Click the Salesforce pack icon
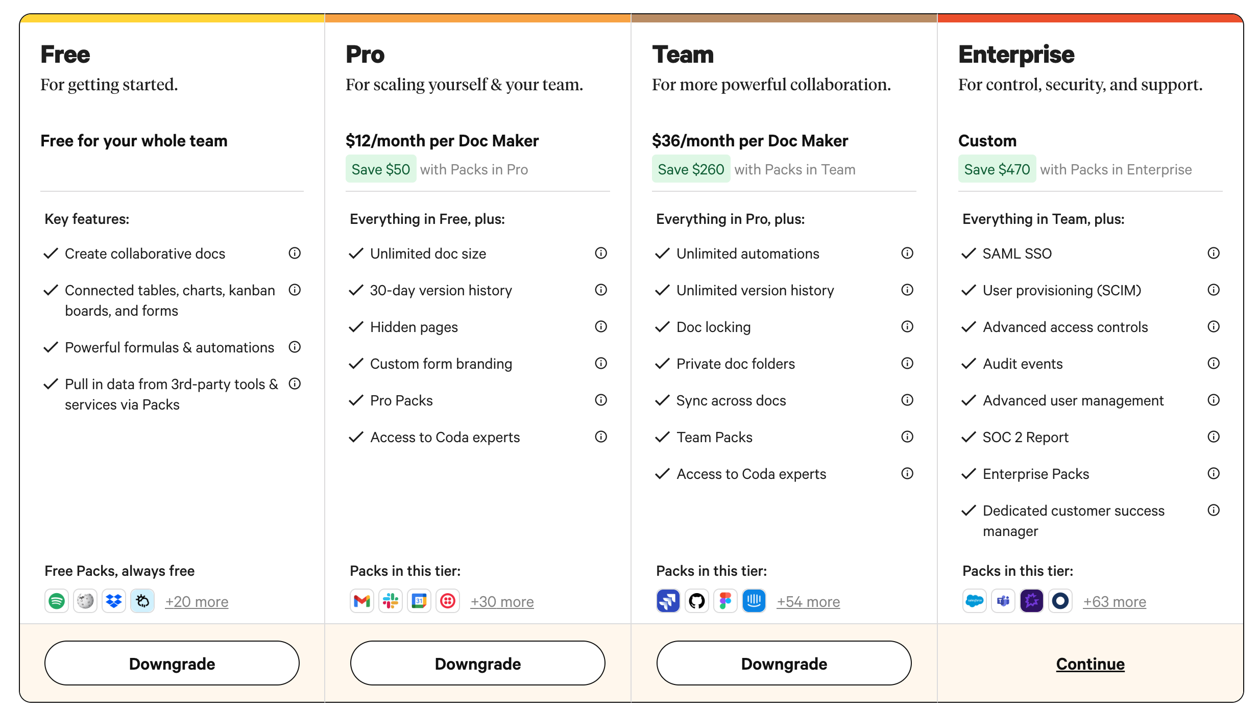Screen dimensions: 1259x713 pyautogui.click(x=975, y=601)
